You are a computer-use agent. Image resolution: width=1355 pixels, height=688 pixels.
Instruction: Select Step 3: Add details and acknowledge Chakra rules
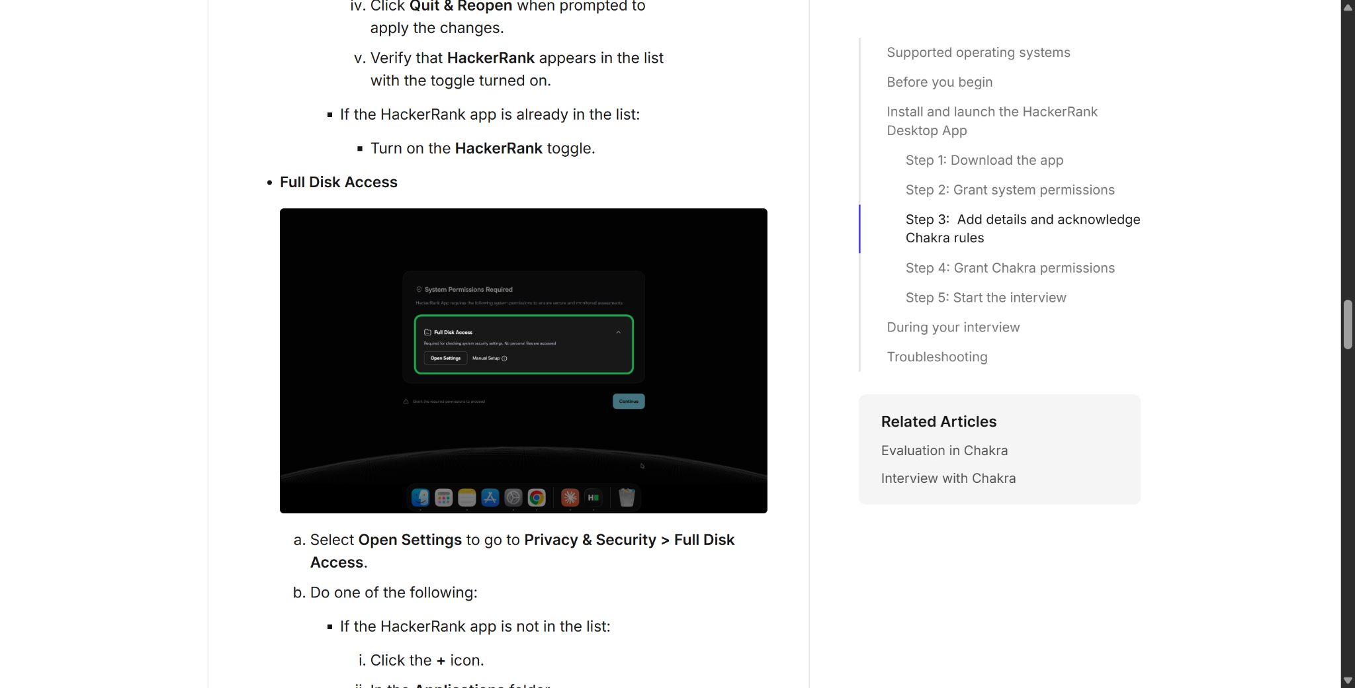(1022, 229)
